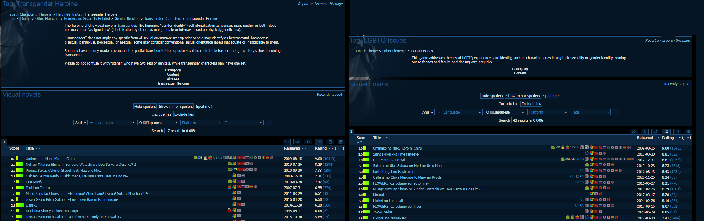
Task: Switch to grid view in Transgender Heroine page
Action: (341, 142)
